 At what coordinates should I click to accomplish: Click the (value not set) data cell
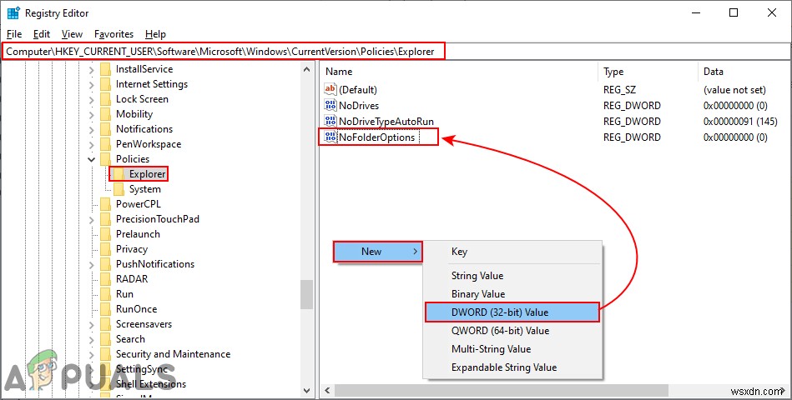(x=735, y=90)
